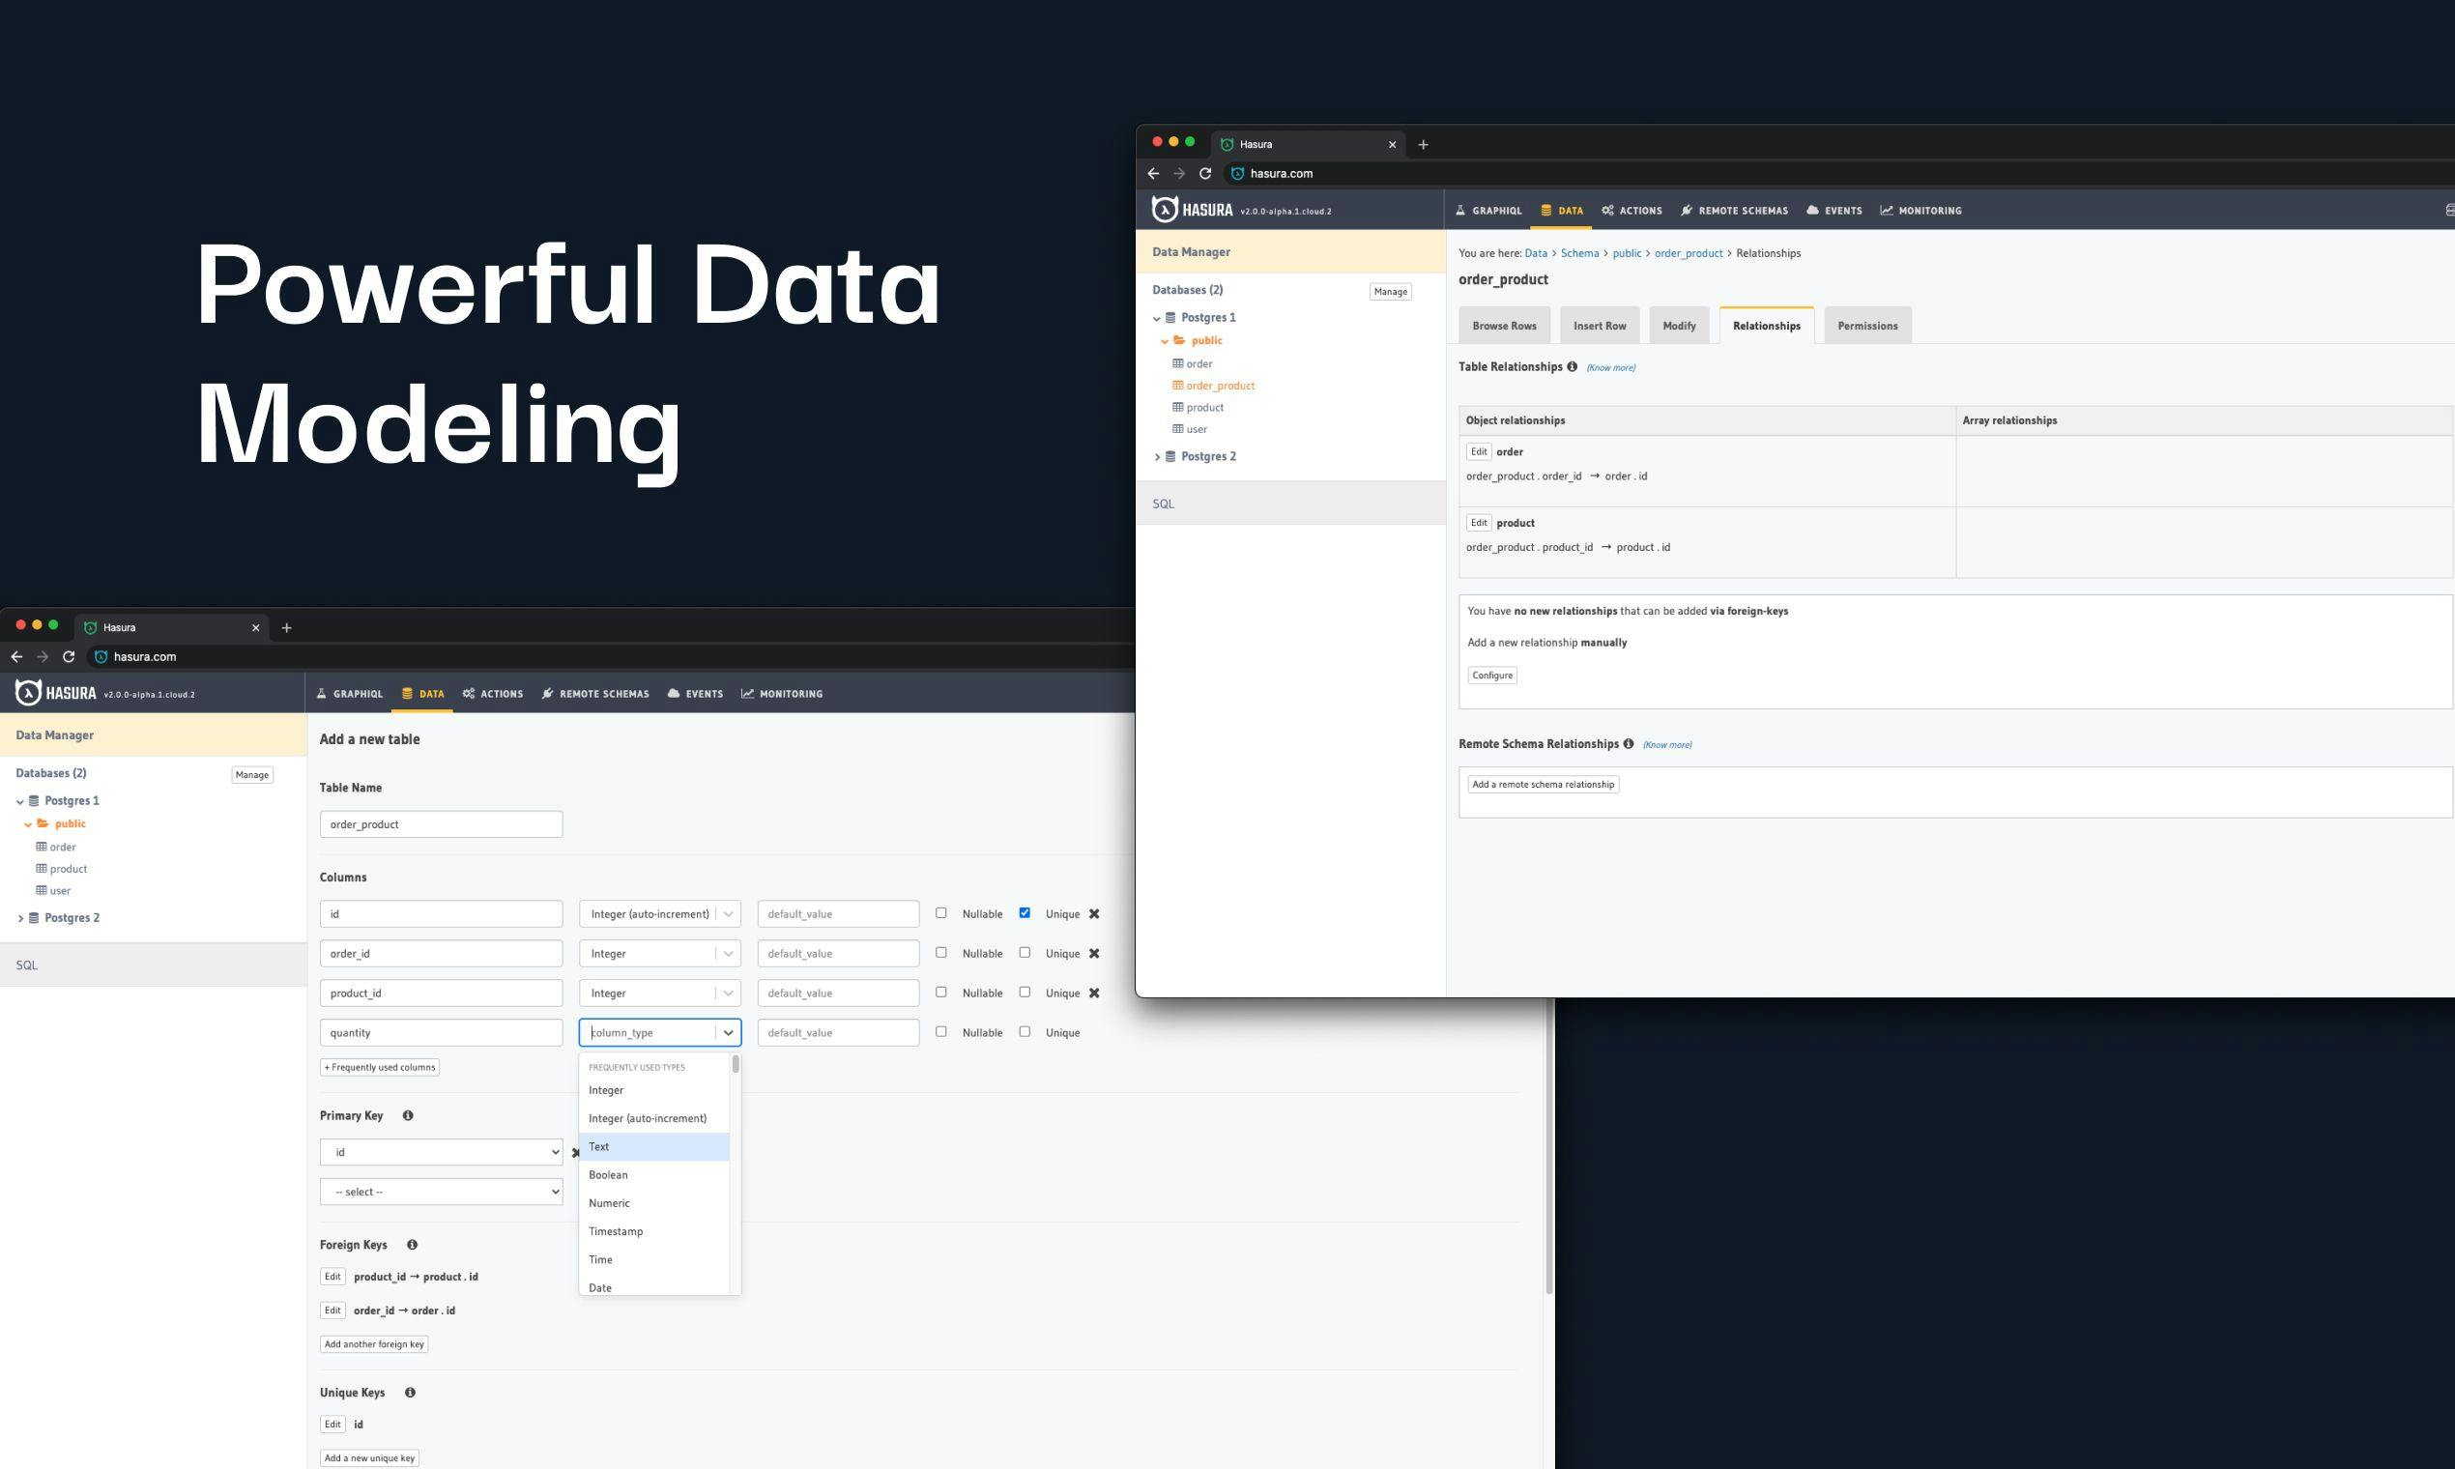Click 'Add a new unique key' button

pyautogui.click(x=369, y=1458)
